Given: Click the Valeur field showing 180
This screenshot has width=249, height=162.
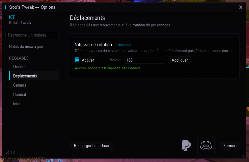Looking at the screenshot, I should (145, 60).
